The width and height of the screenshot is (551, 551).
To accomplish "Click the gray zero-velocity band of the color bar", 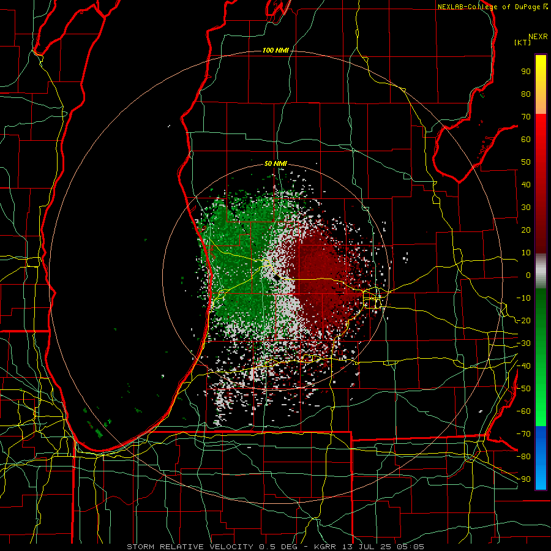I will coord(541,271).
